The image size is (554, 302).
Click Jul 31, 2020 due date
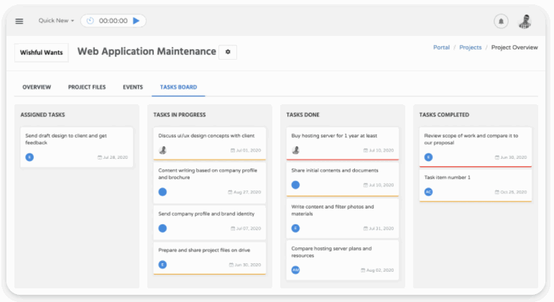[x=379, y=229]
